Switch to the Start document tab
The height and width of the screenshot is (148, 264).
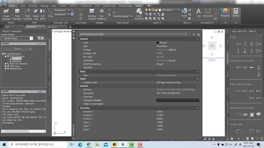[x=7, y=27]
